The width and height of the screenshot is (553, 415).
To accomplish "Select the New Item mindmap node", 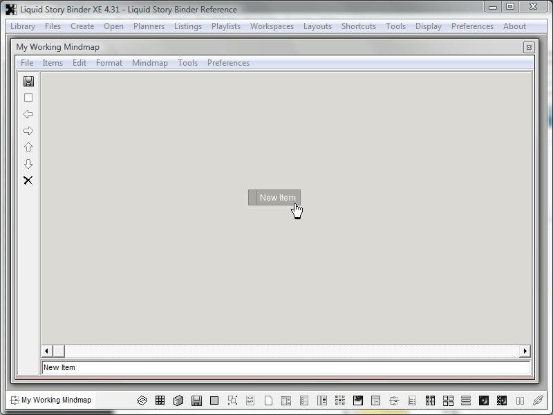I will pos(276,198).
